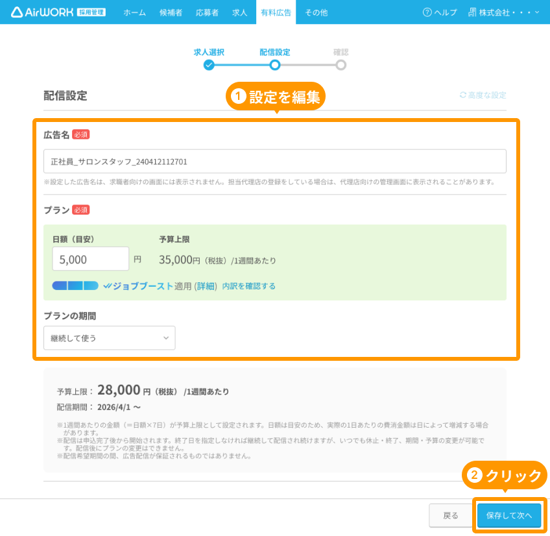Viewport: 550px width, 536px height.
Task: Click the AirWORK logo
Action: pyautogui.click(x=58, y=12)
